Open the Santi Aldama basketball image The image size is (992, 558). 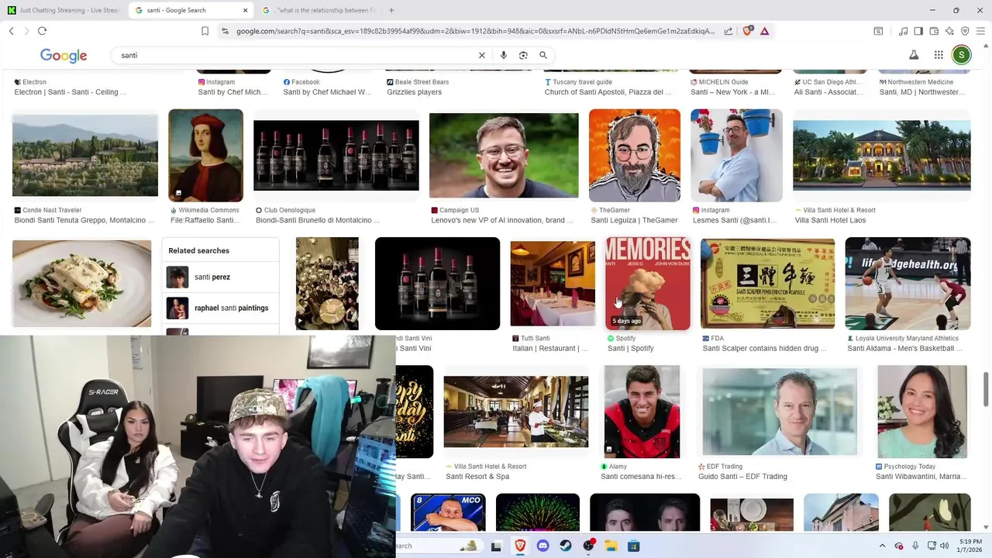point(908,284)
